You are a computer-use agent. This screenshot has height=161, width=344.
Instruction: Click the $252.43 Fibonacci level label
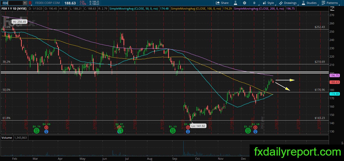[x=320, y=27]
